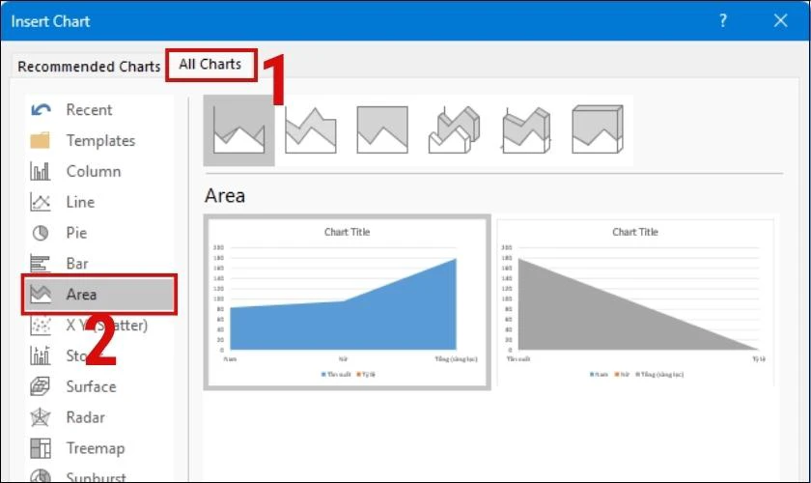Close the Insert Chart dialog
Image resolution: width=811 pixels, height=483 pixels.
[x=780, y=20]
